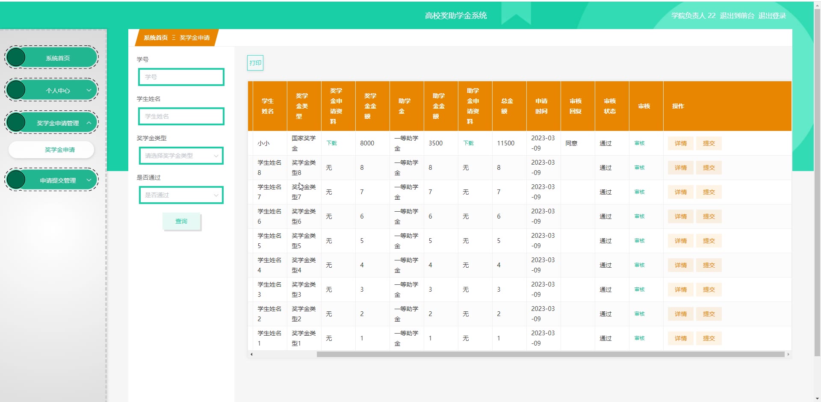Click 审核 link in 学生姓名1 row
This screenshot has width=821, height=402.
639,338
